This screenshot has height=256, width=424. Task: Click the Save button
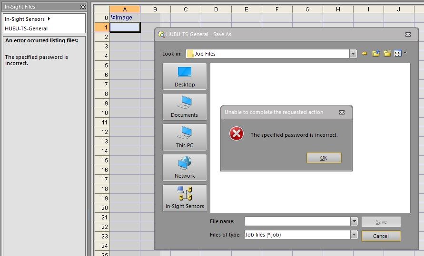381,222
